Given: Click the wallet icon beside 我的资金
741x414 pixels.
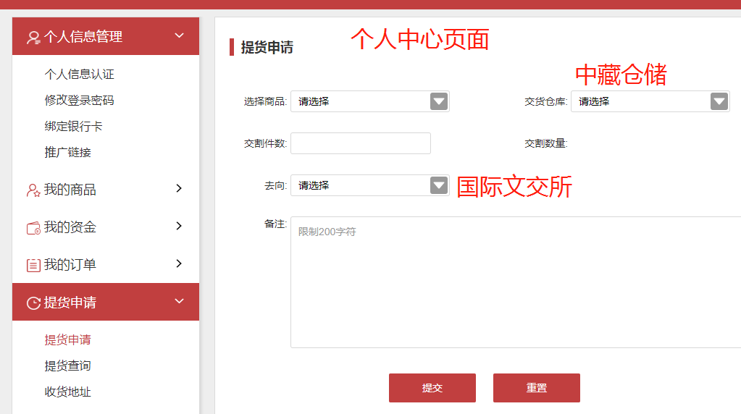Looking at the screenshot, I should click(x=33, y=228).
